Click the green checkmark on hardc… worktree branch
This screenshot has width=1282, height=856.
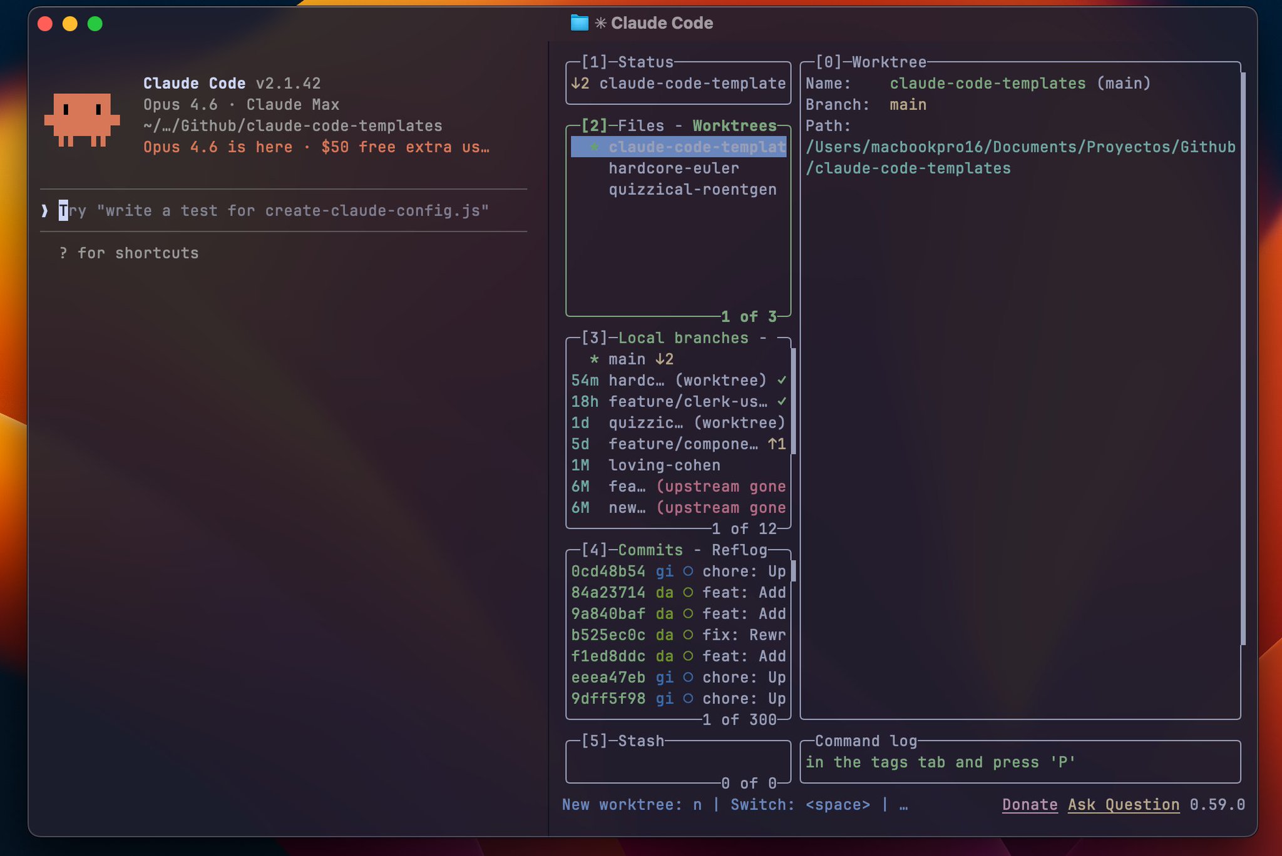pos(781,380)
